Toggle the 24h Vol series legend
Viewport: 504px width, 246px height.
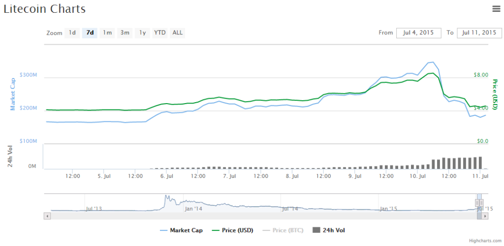[328, 230]
